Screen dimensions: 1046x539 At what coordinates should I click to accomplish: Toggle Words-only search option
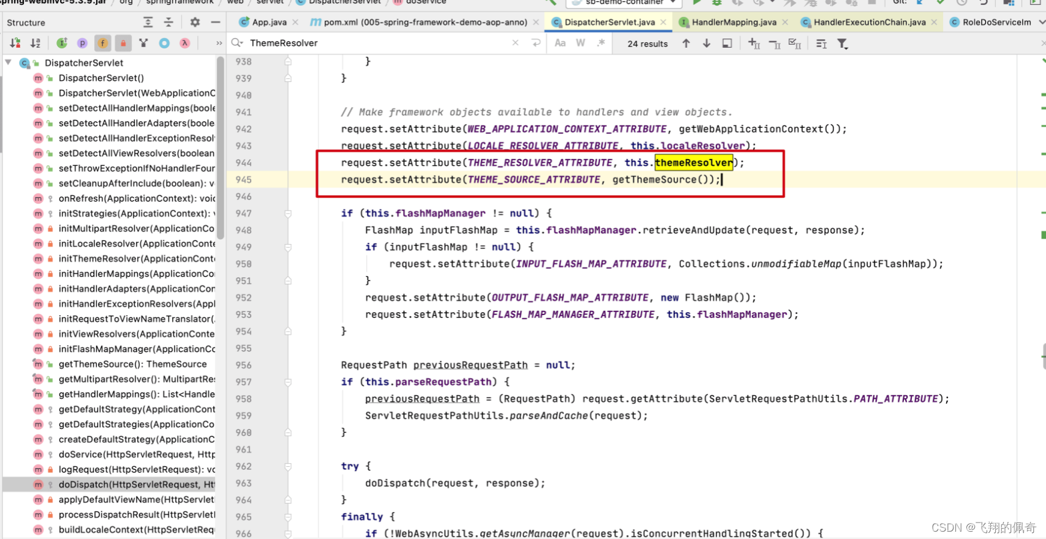tap(581, 43)
